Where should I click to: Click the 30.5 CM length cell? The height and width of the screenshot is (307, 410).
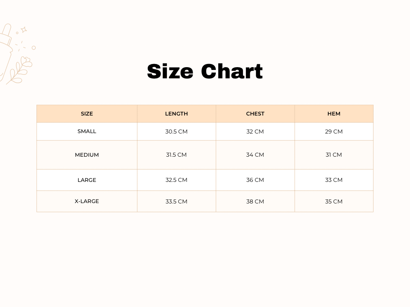pos(176,132)
